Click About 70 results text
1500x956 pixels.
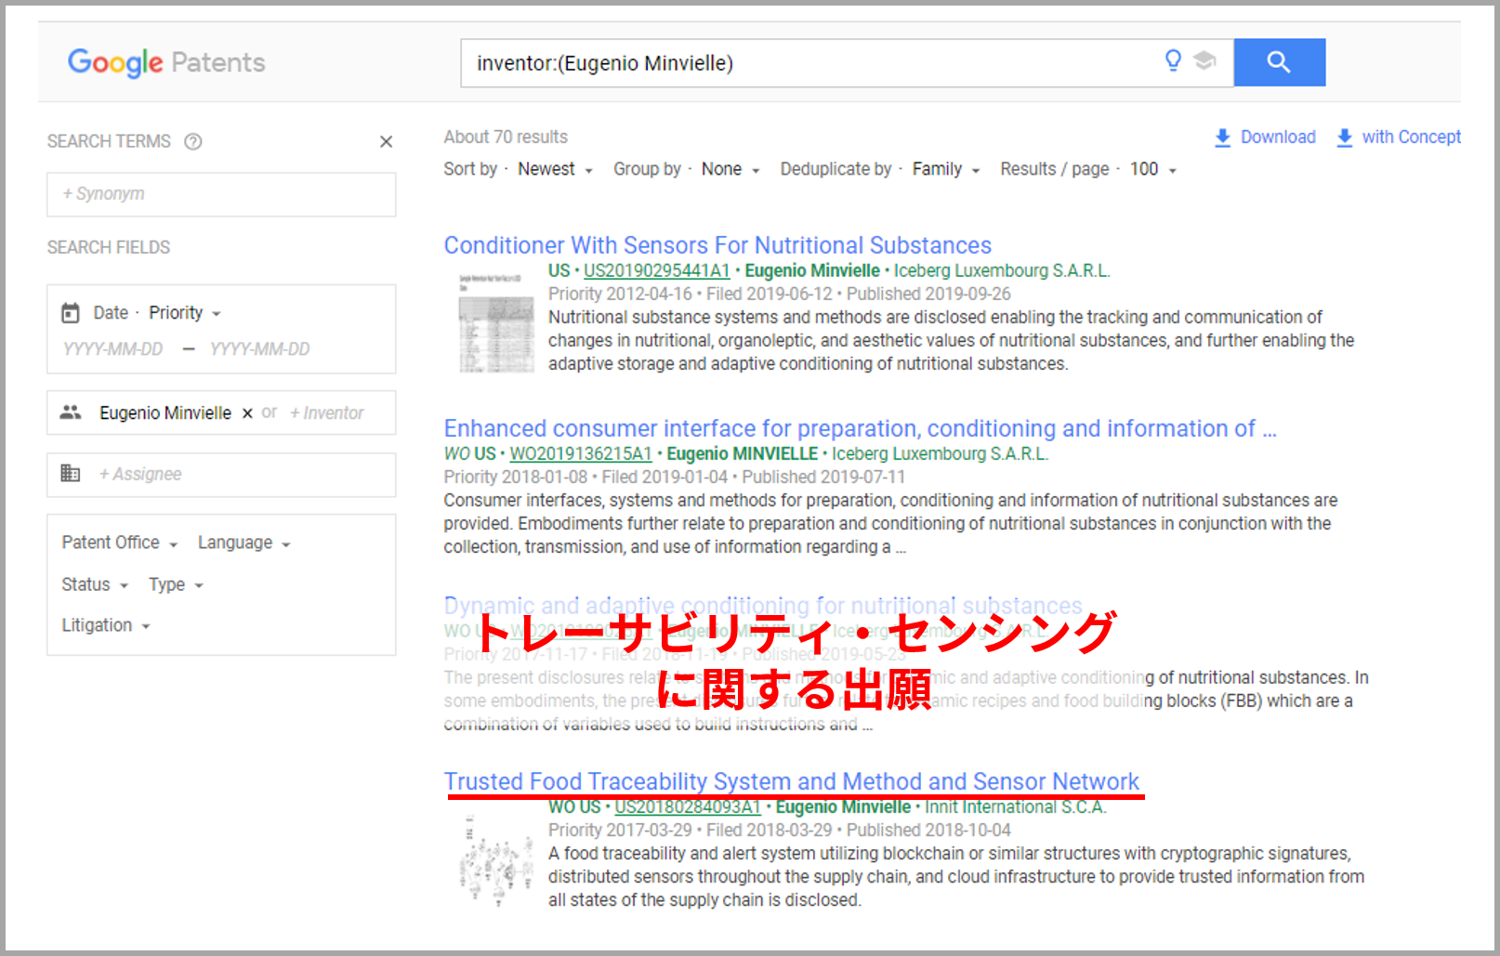506,138
